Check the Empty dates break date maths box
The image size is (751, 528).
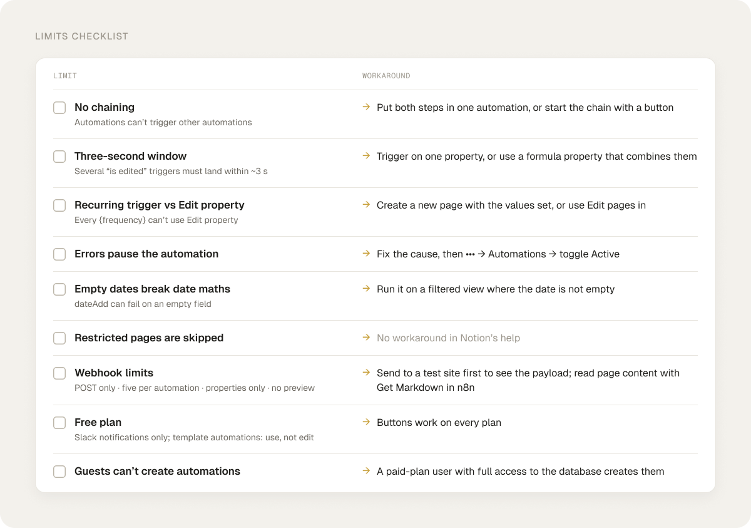coord(59,289)
